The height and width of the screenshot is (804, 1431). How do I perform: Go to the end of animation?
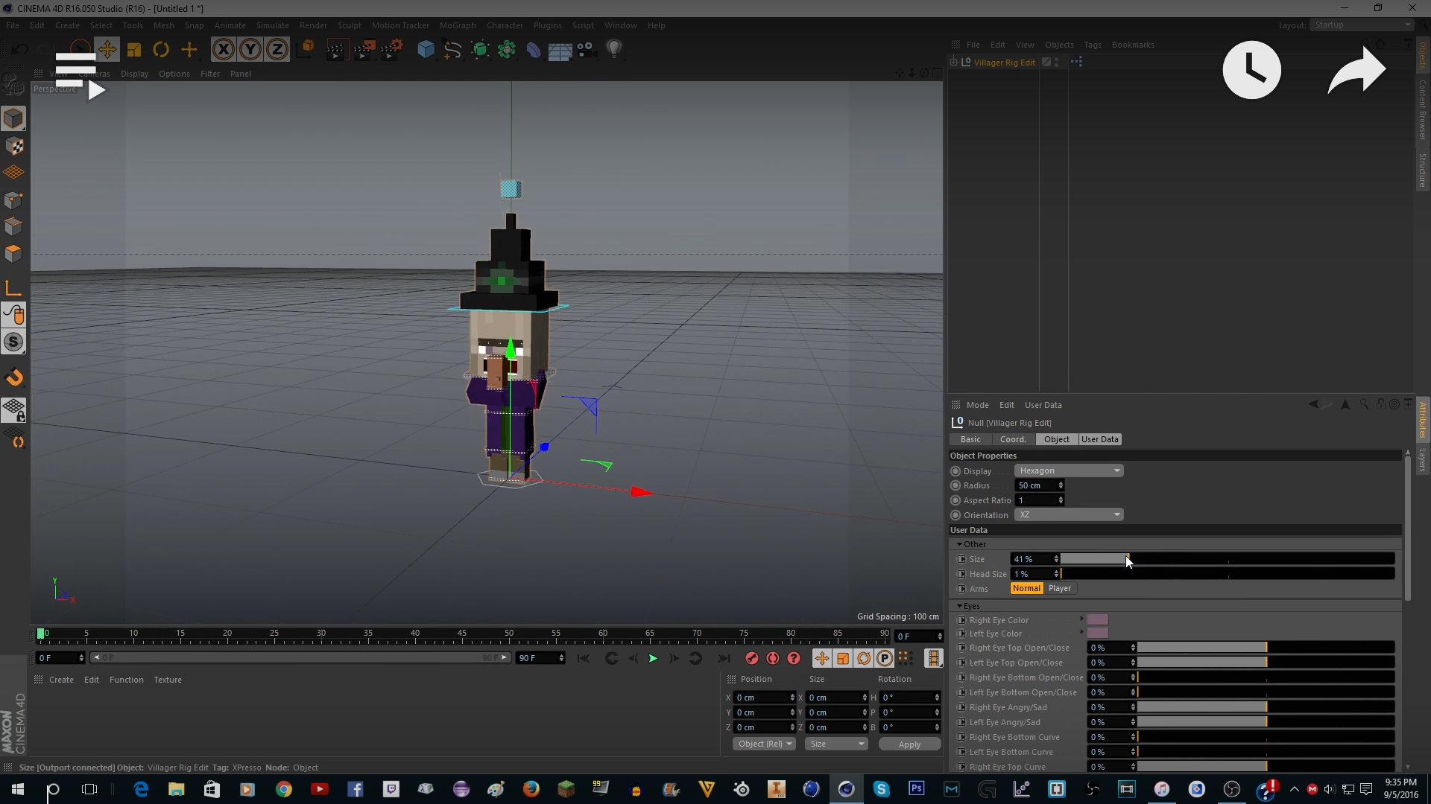coord(723,658)
